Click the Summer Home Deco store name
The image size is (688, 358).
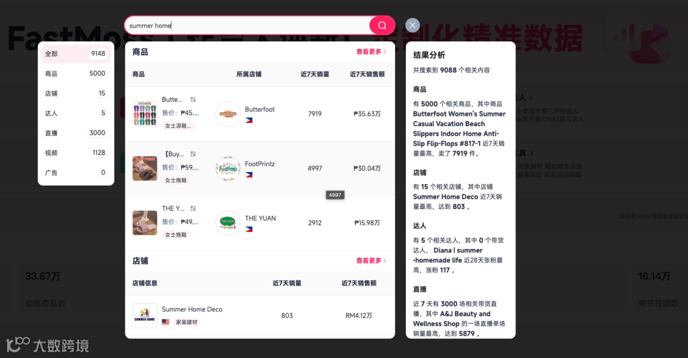192,310
